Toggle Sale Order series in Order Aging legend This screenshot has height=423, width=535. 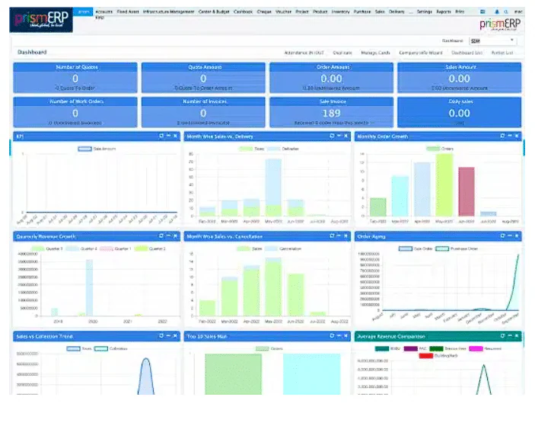tap(416, 248)
